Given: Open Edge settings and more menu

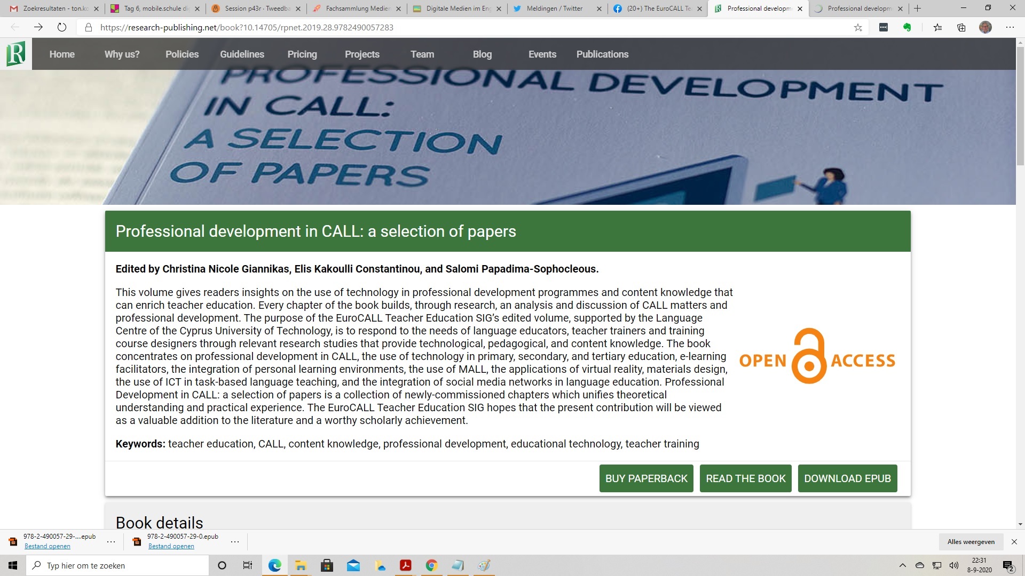Looking at the screenshot, I should [1010, 28].
